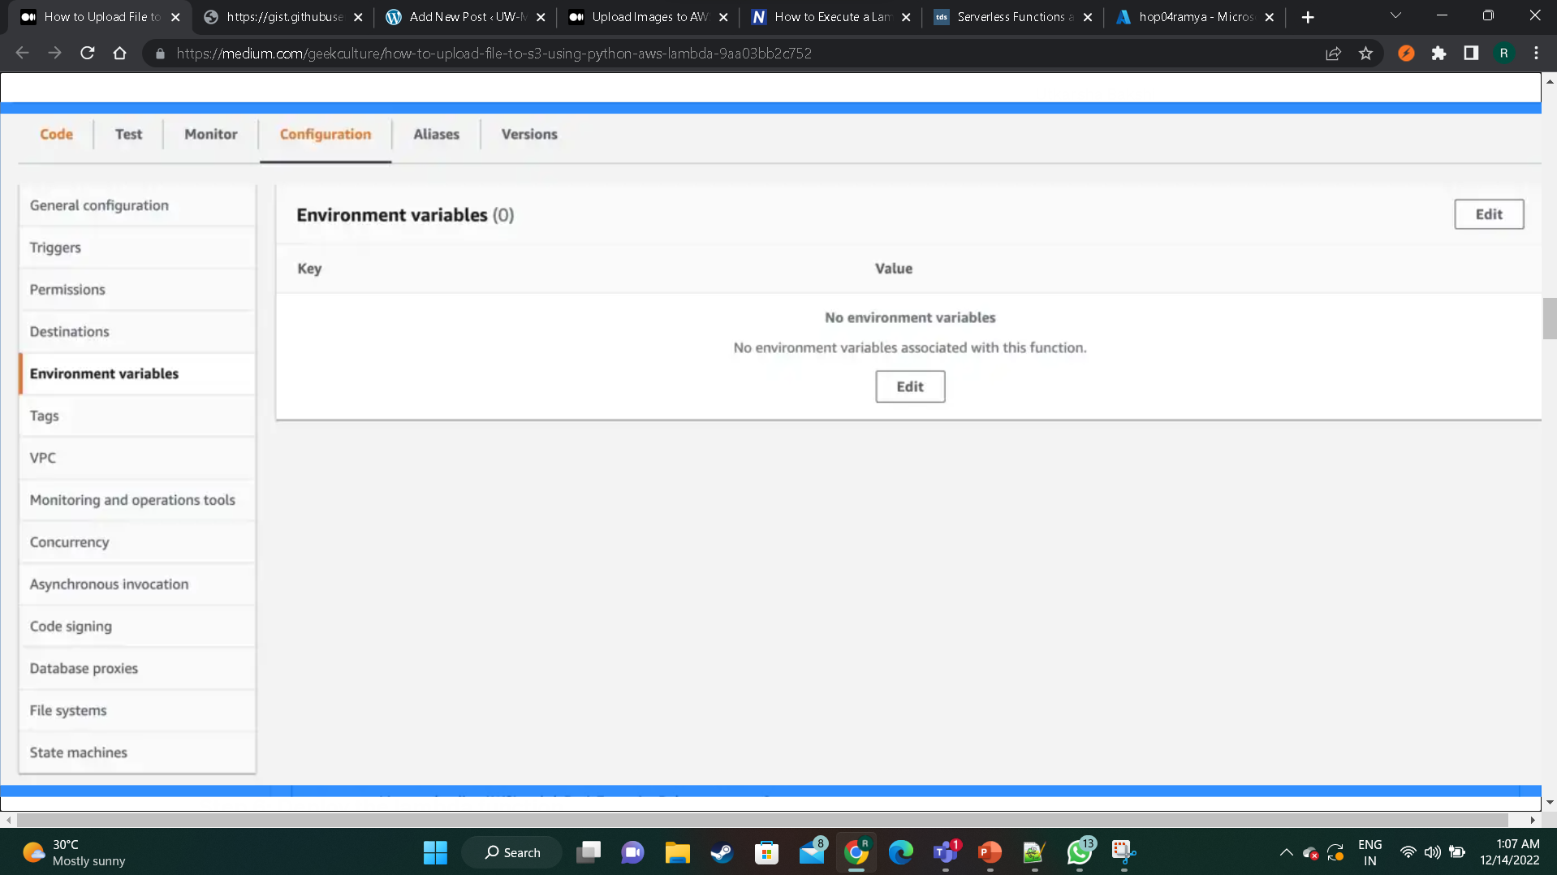Switch to the Configuration tab
Image resolution: width=1557 pixels, height=875 pixels.
point(325,134)
